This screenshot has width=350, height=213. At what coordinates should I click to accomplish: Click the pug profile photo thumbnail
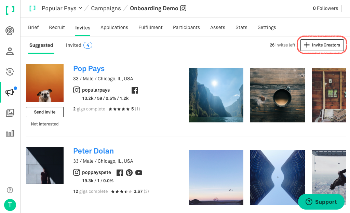click(x=44, y=83)
